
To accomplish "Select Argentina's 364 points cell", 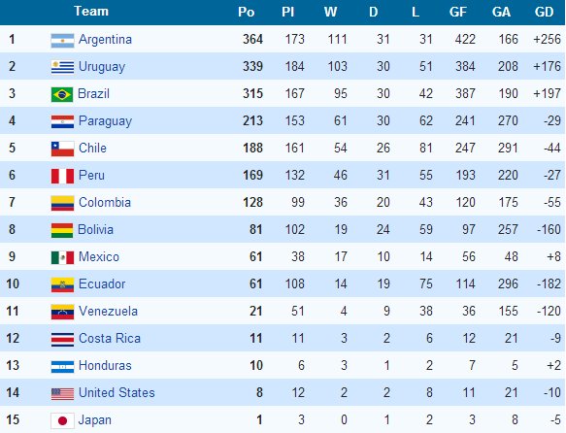I will pos(252,39).
